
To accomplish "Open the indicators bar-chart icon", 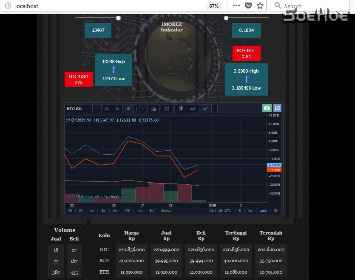I will tap(153, 109).
